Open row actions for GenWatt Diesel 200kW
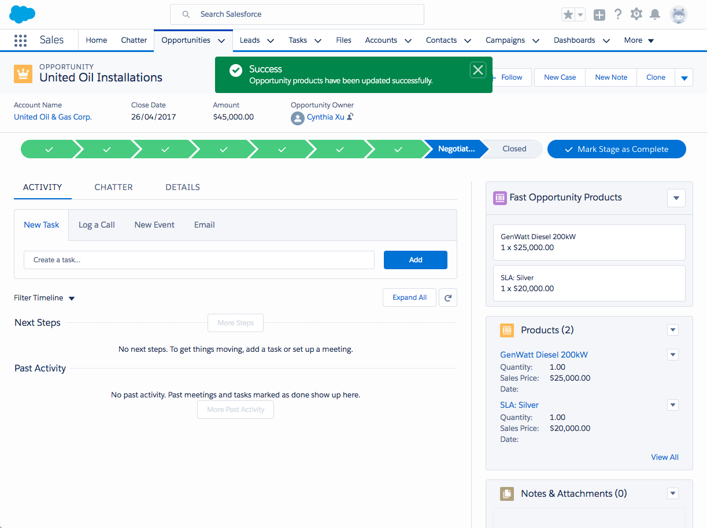Image resolution: width=707 pixels, height=528 pixels. click(x=673, y=355)
